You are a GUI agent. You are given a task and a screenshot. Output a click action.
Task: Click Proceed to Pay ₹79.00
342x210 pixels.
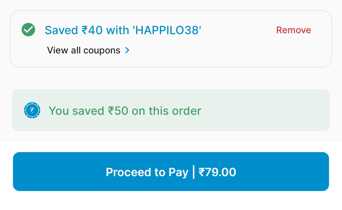pos(171,172)
